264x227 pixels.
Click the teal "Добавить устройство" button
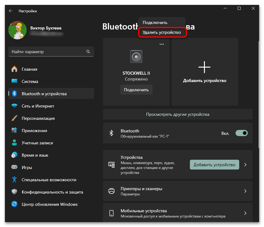[x=214, y=165]
